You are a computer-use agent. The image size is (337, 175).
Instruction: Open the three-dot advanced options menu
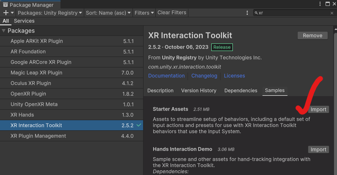[247, 13]
